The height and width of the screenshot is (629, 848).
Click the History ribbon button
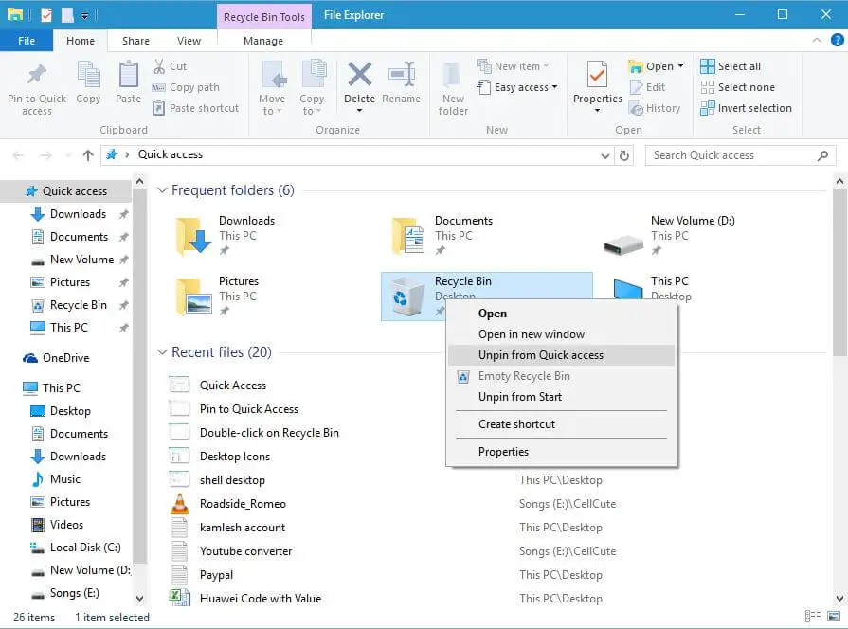point(655,108)
